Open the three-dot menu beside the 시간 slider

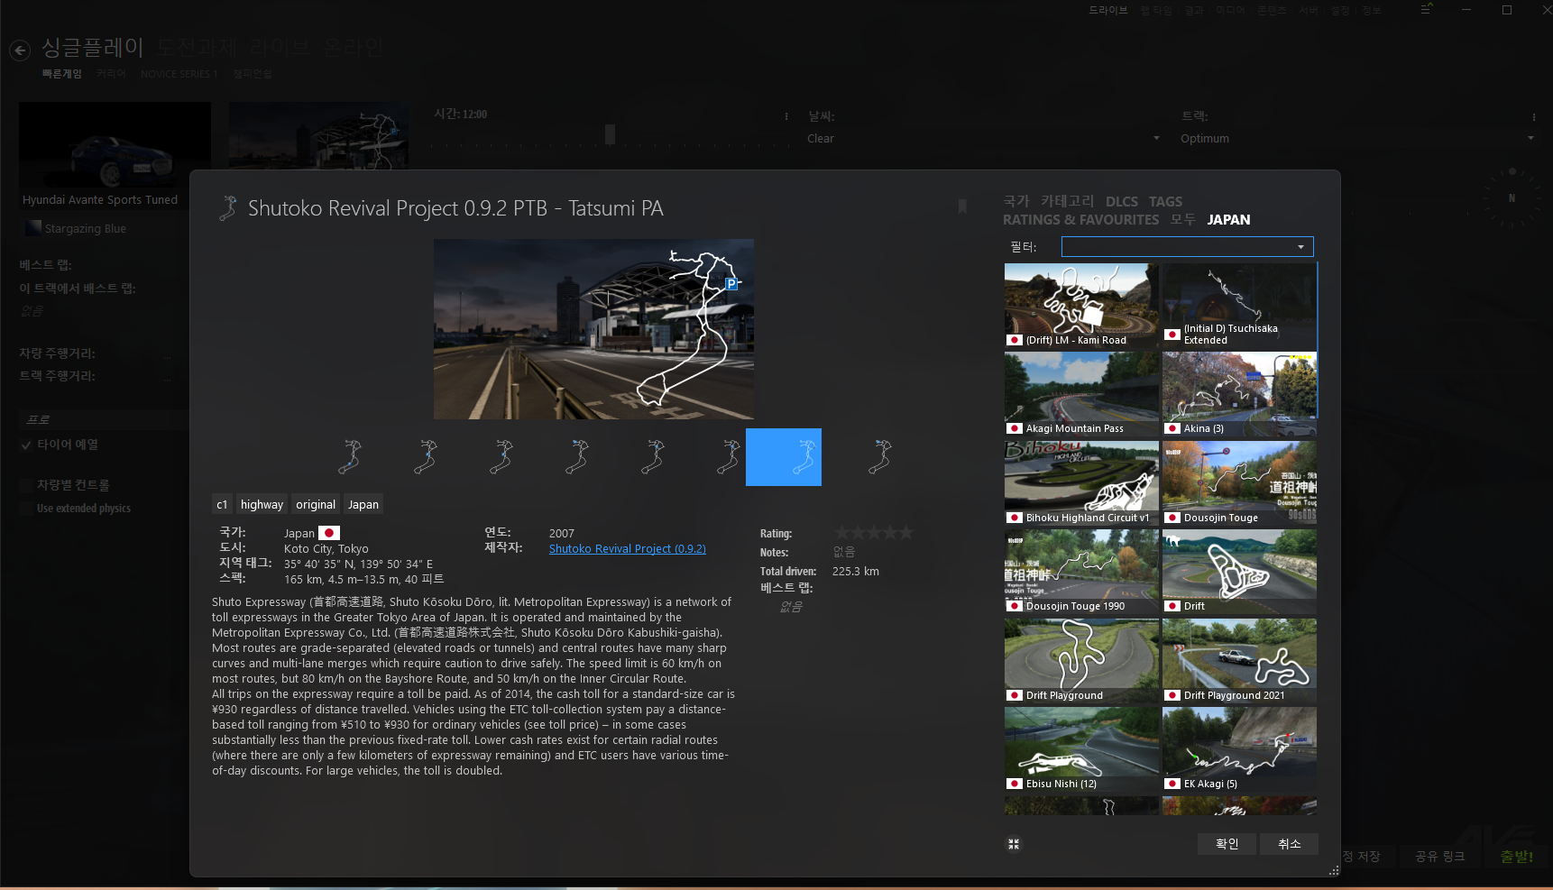(786, 116)
